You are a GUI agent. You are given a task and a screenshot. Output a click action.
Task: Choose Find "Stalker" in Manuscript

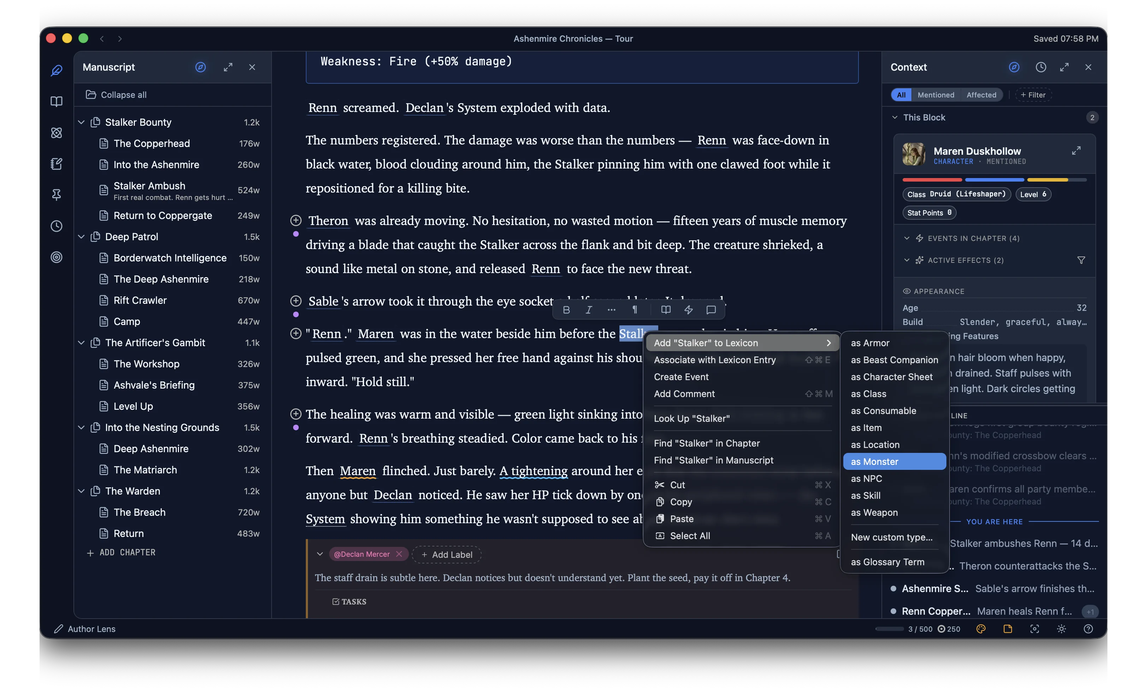pyautogui.click(x=742, y=461)
